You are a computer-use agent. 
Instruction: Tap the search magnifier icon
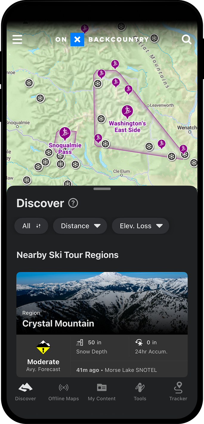(187, 39)
